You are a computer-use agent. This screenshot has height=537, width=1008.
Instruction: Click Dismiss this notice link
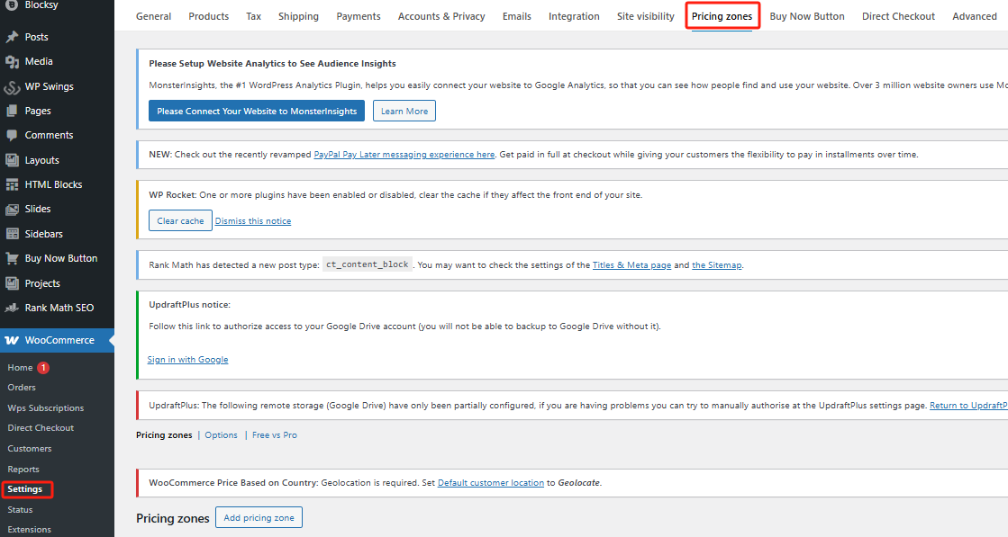[253, 221]
